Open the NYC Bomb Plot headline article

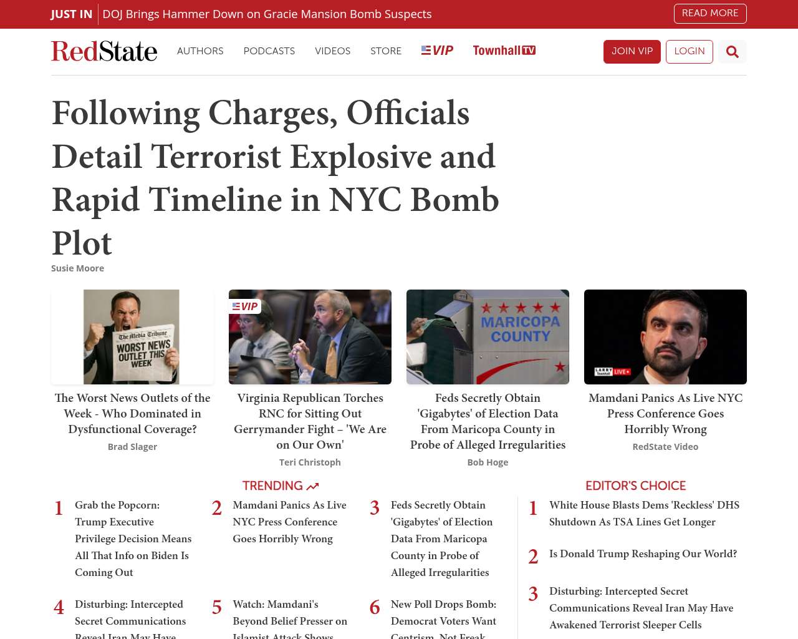pos(275,177)
